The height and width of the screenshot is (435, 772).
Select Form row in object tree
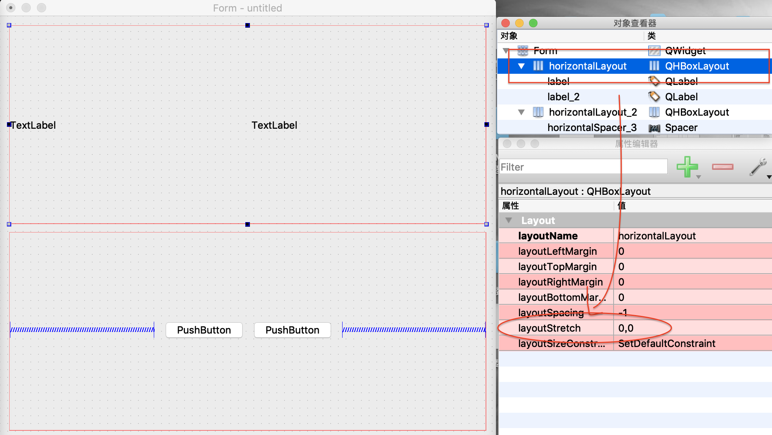(x=545, y=51)
